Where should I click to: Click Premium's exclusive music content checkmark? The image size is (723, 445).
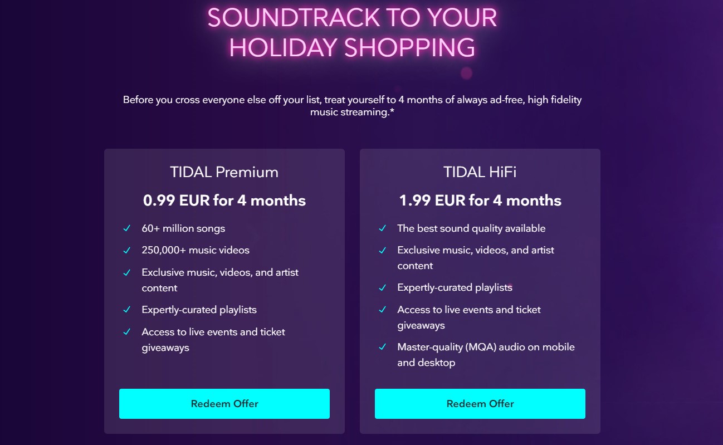pyautogui.click(x=127, y=272)
